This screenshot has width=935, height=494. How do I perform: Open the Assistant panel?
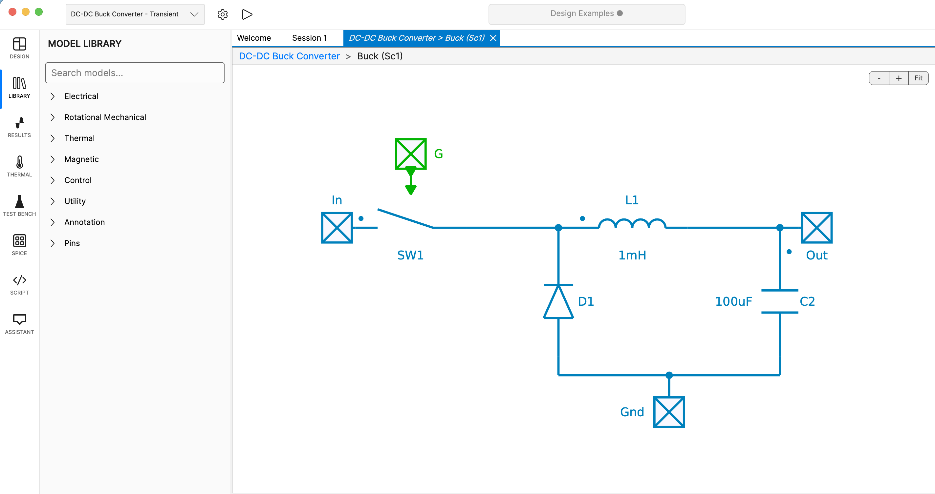(19, 323)
